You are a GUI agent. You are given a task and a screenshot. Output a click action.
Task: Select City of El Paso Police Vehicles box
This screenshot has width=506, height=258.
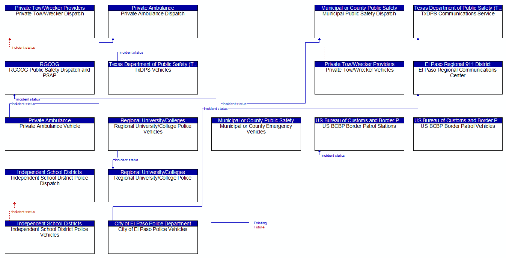(x=153, y=237)
